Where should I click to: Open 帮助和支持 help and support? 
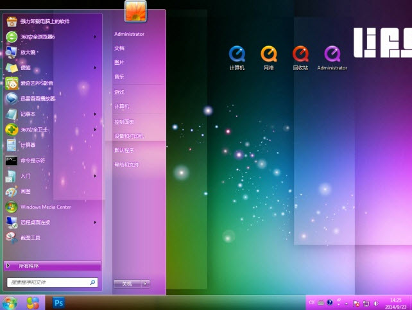coord(126,165)
